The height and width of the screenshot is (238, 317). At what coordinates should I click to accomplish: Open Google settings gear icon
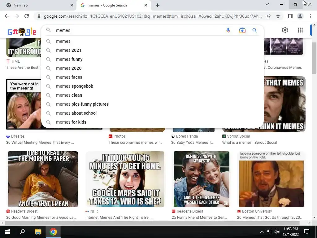point(285,30)
